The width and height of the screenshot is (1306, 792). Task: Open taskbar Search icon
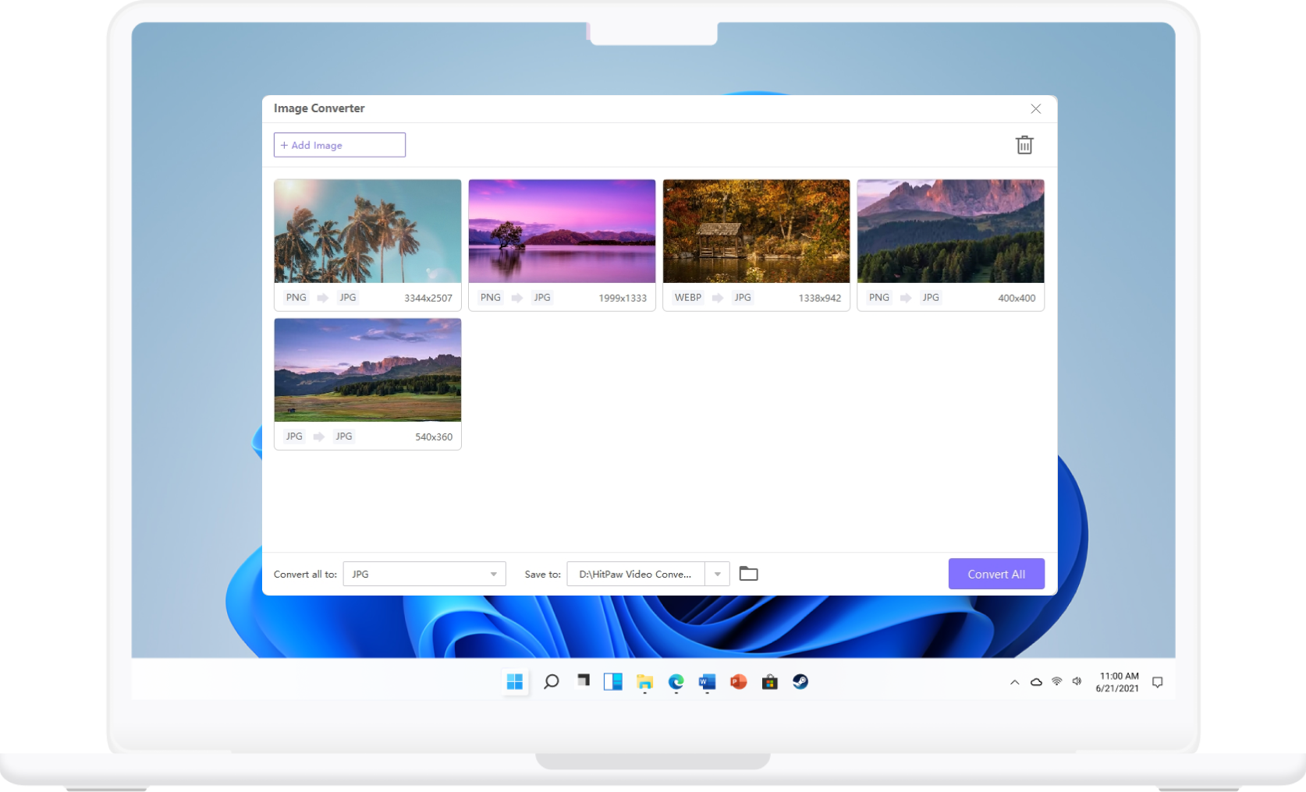[551, 682]
